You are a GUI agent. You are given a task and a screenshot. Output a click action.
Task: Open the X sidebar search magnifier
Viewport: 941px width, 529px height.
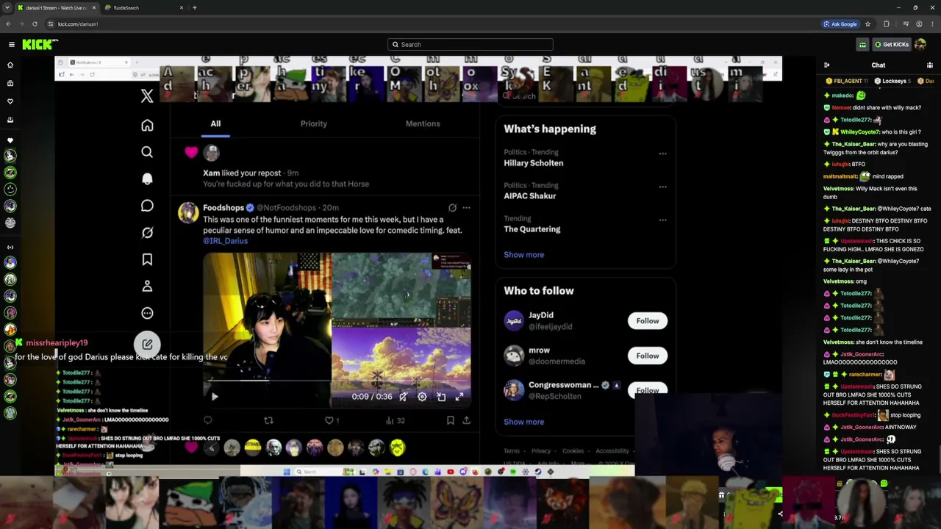(x=147, y=152)
